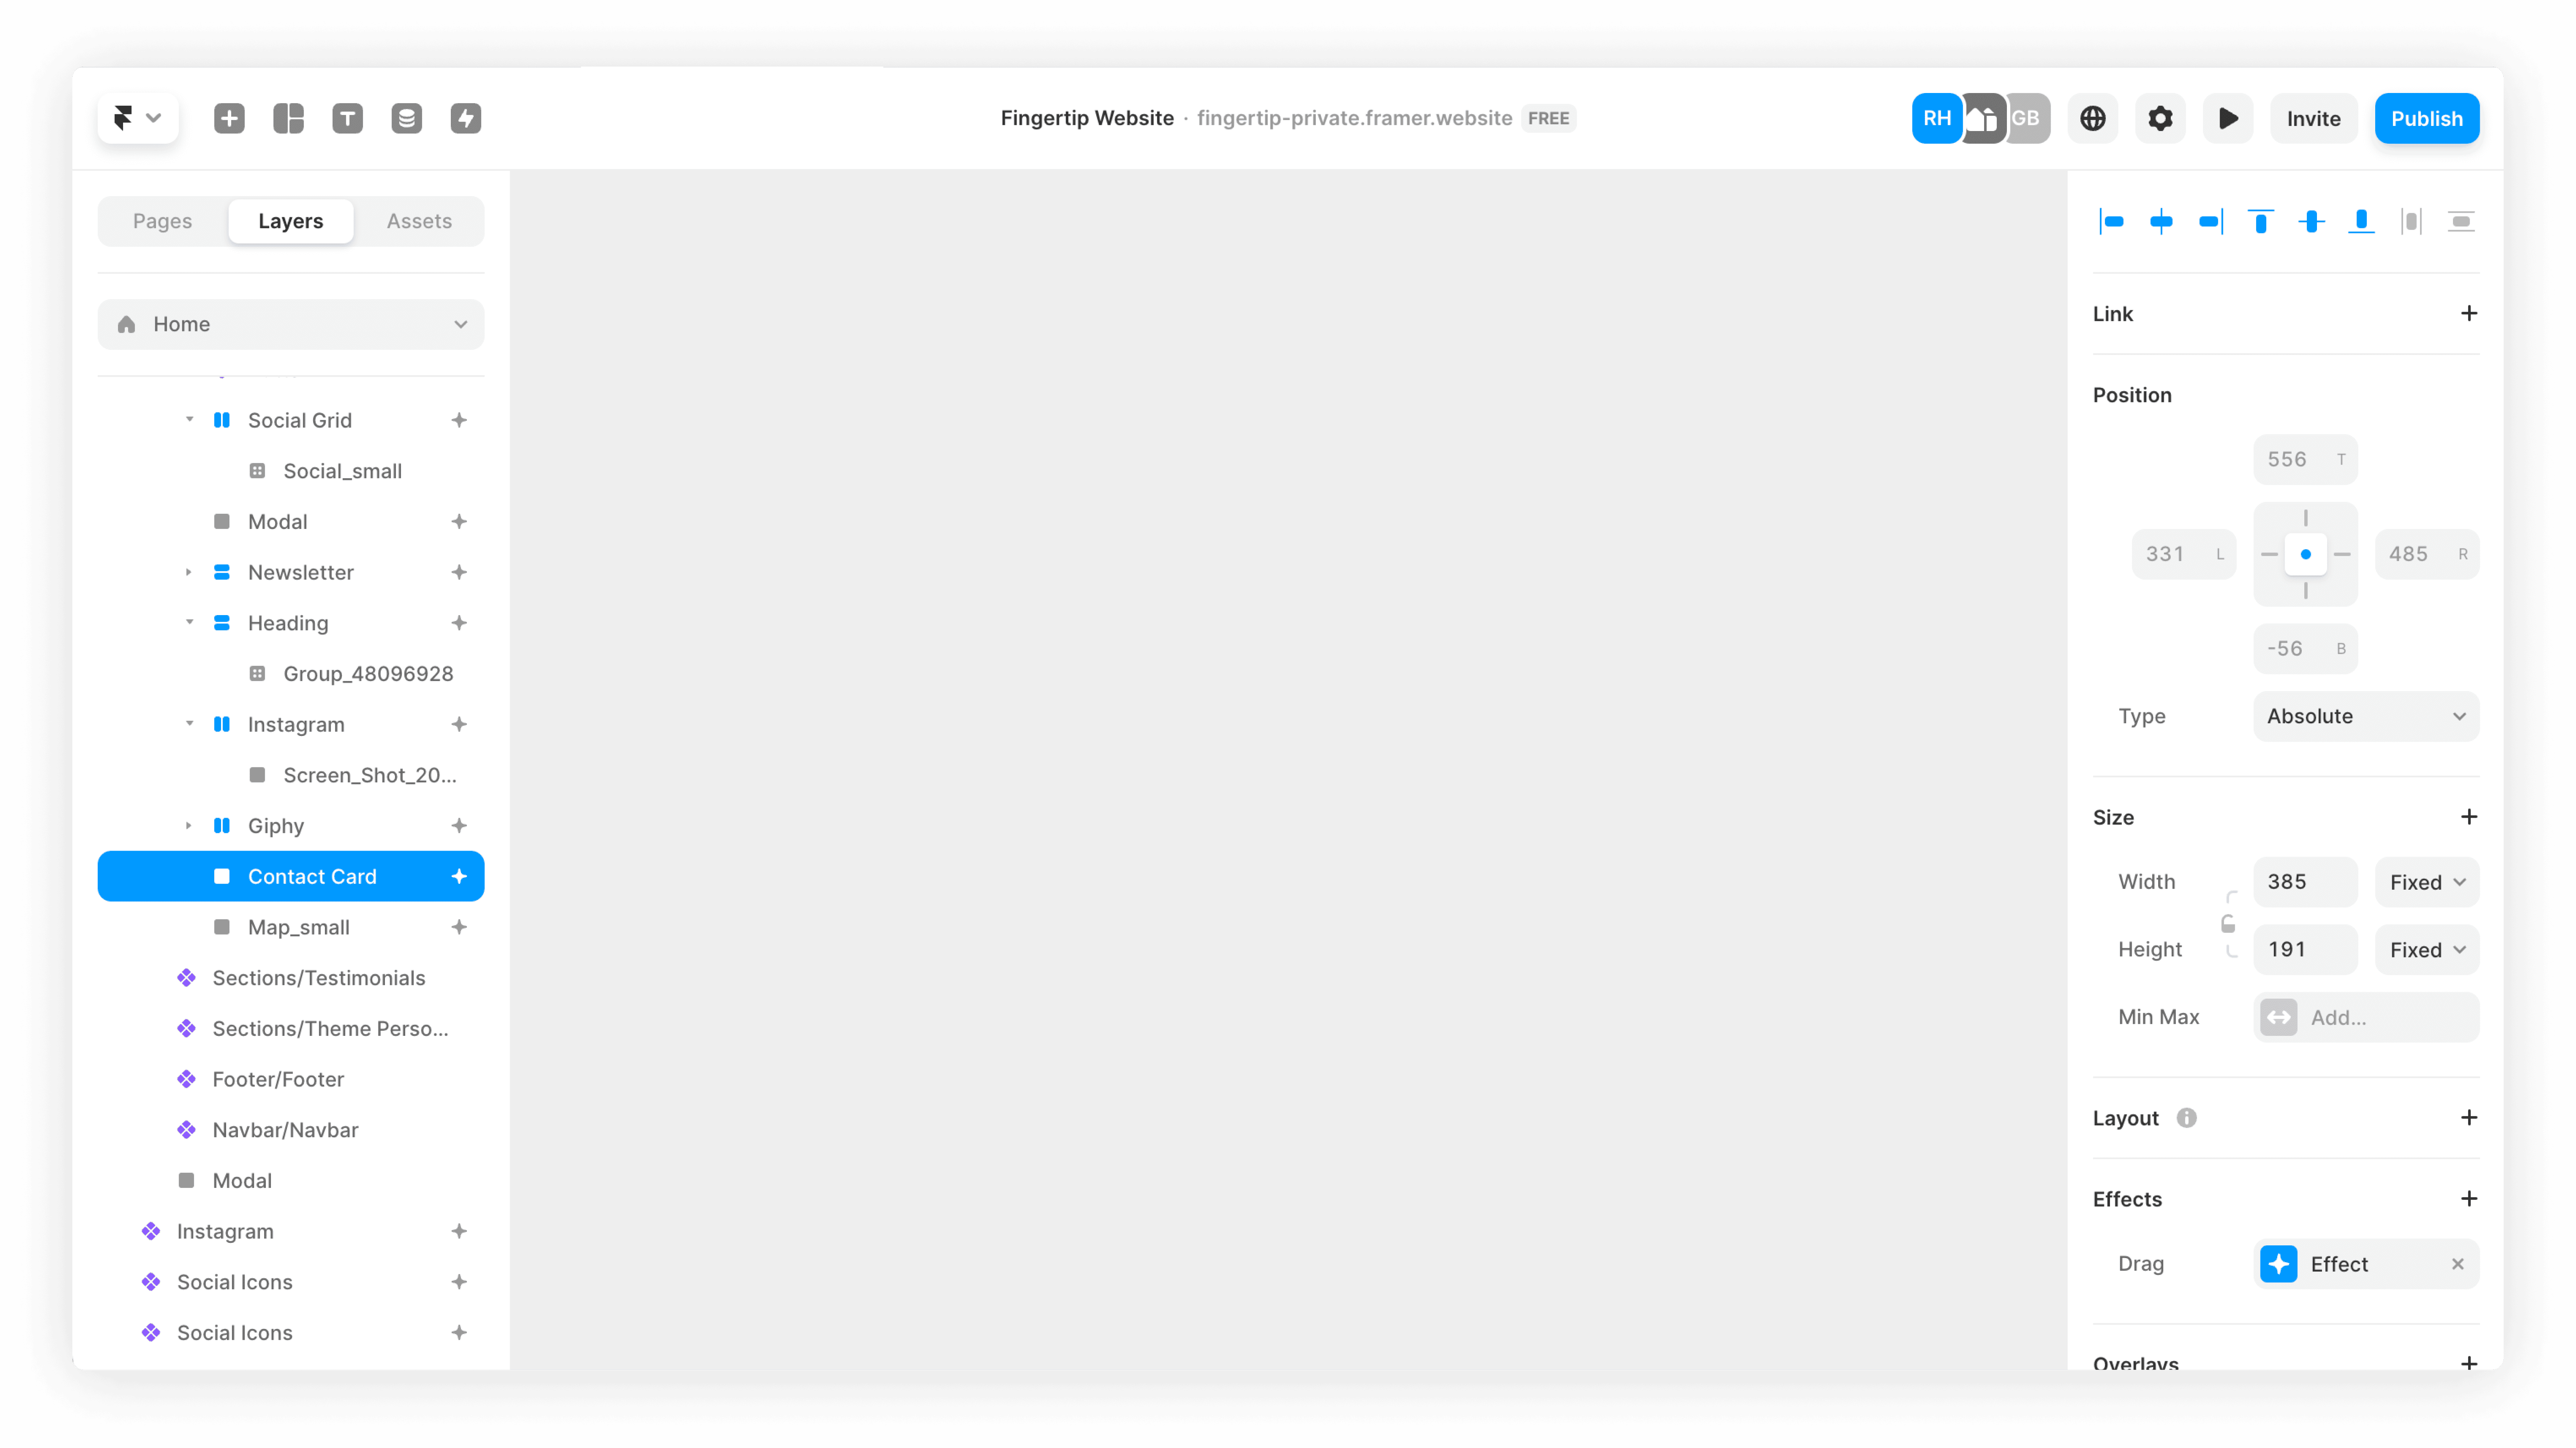This screenshot has height=1448, width=2576.
Task: Select the Navbar/Navbar layer
Action: click(x=291, y=1130)
